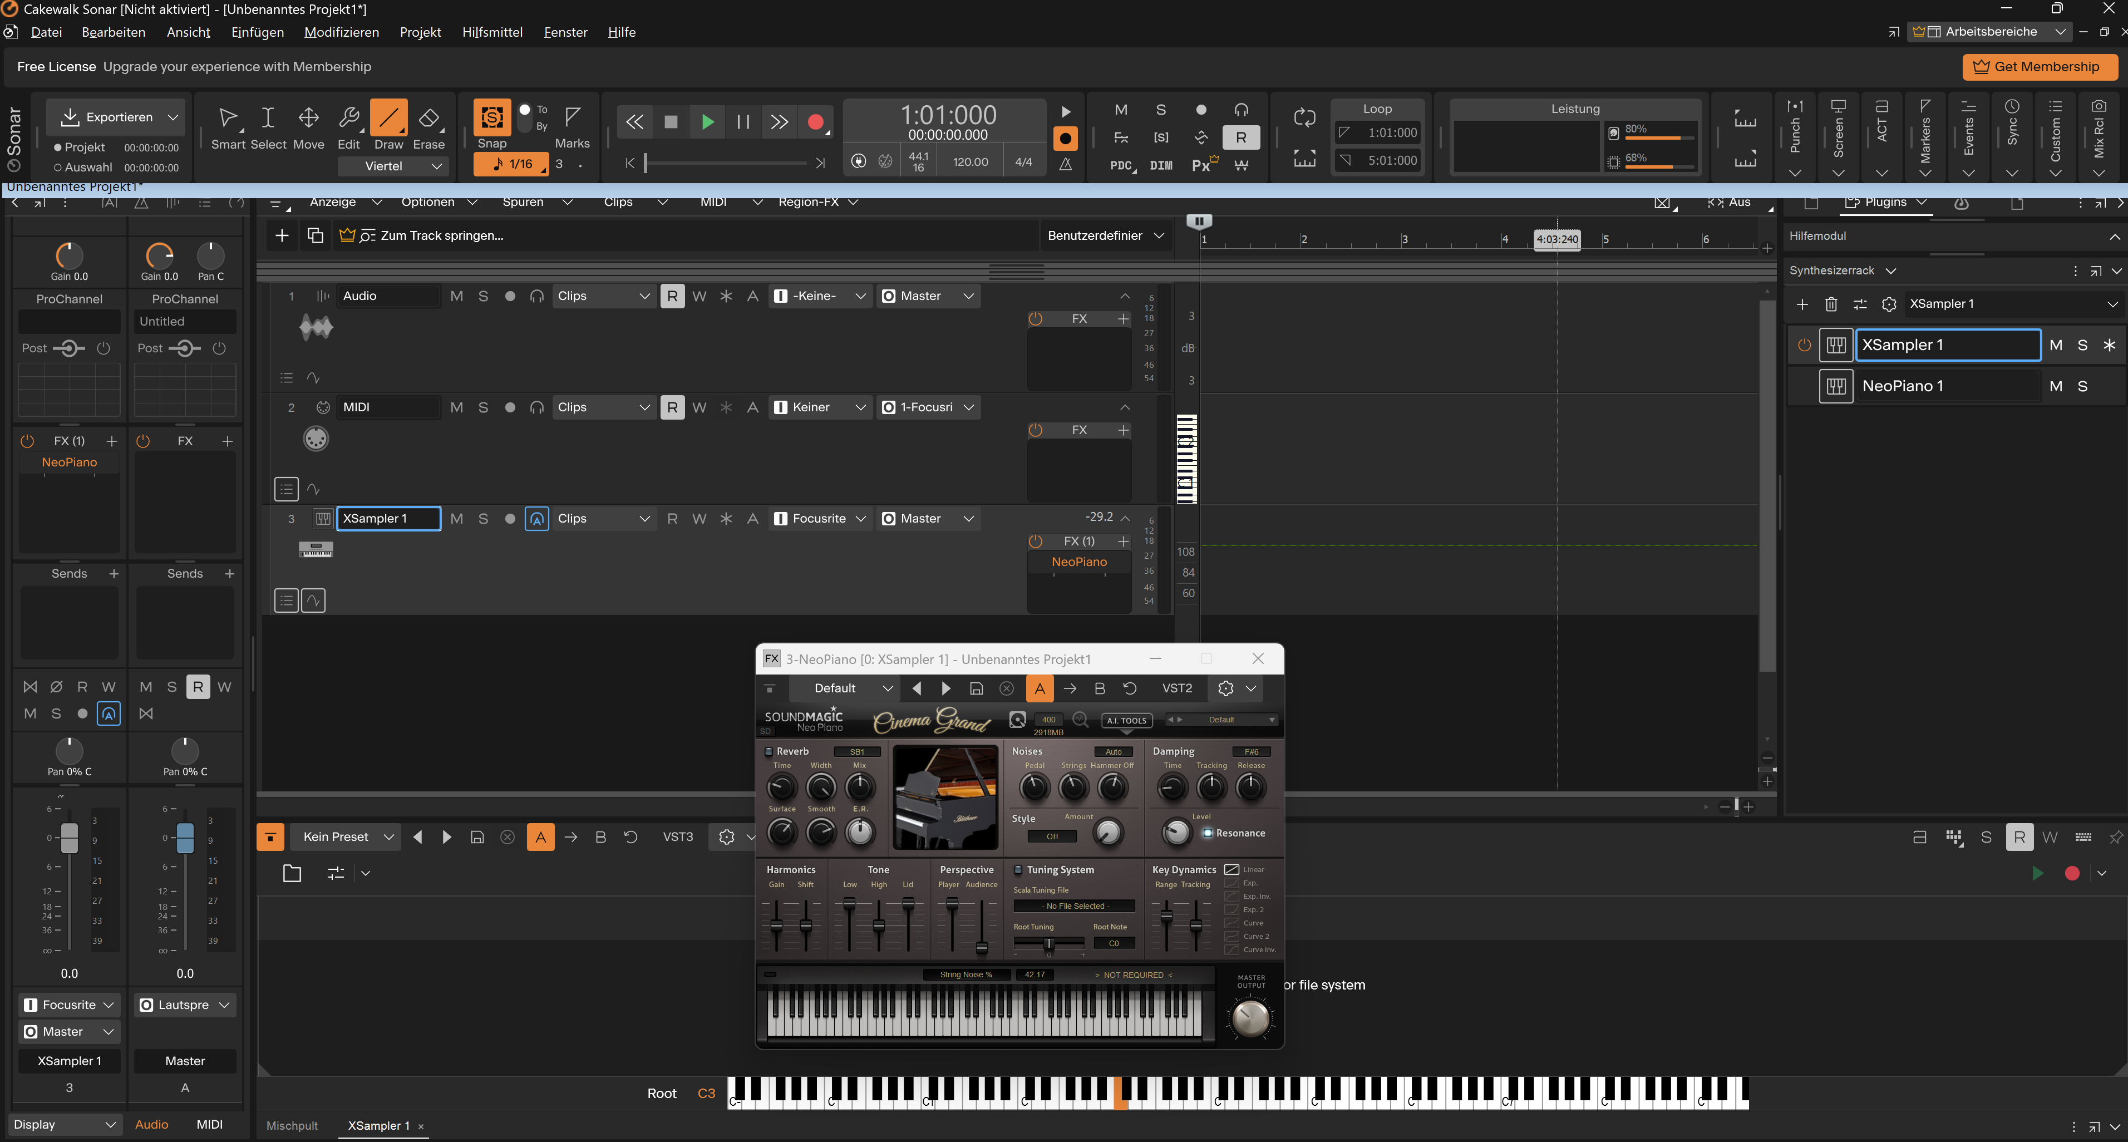Select the Draw tool
This screenshot has width=2128, height=1142.
388,119
